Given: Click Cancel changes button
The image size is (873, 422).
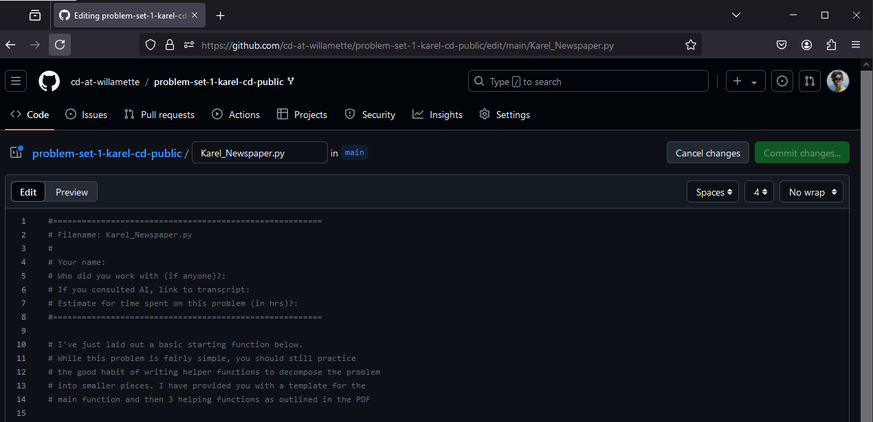Looking at the screenshot, I should [707, 153].
